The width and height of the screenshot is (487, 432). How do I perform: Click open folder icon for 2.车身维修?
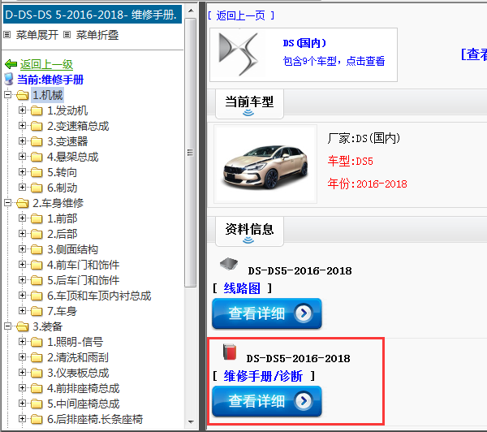tap(23, 203)
